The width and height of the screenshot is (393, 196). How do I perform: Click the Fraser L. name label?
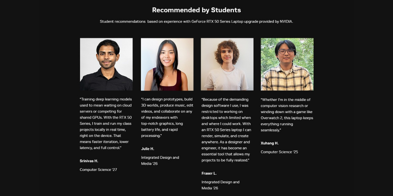(x=209, y=173)
